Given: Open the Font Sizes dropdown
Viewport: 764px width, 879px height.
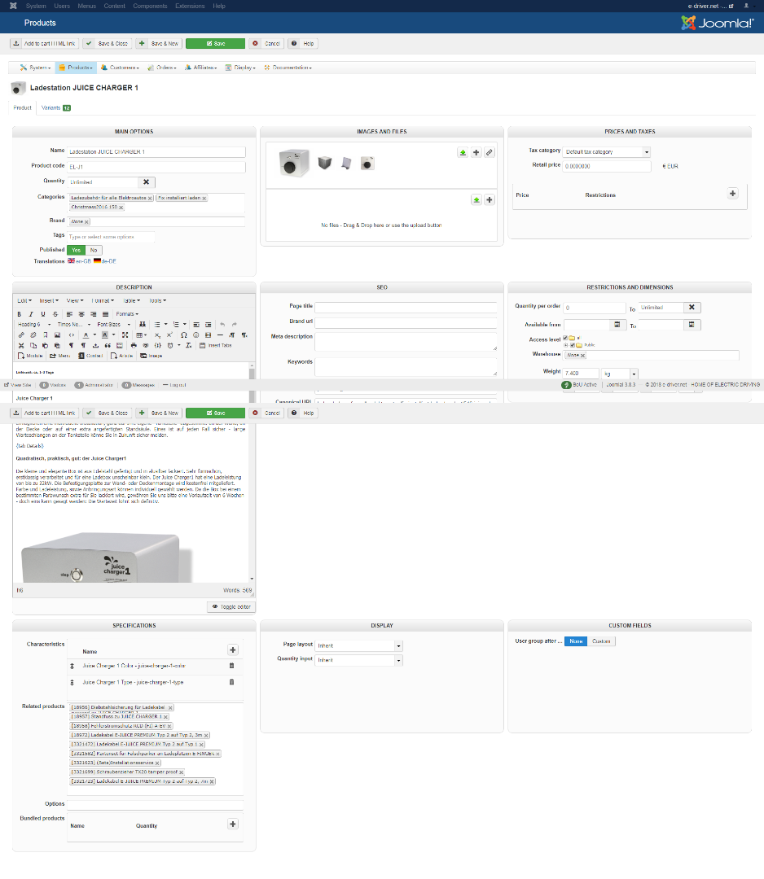Looking at the screenshot, I should tap(113, 325).
